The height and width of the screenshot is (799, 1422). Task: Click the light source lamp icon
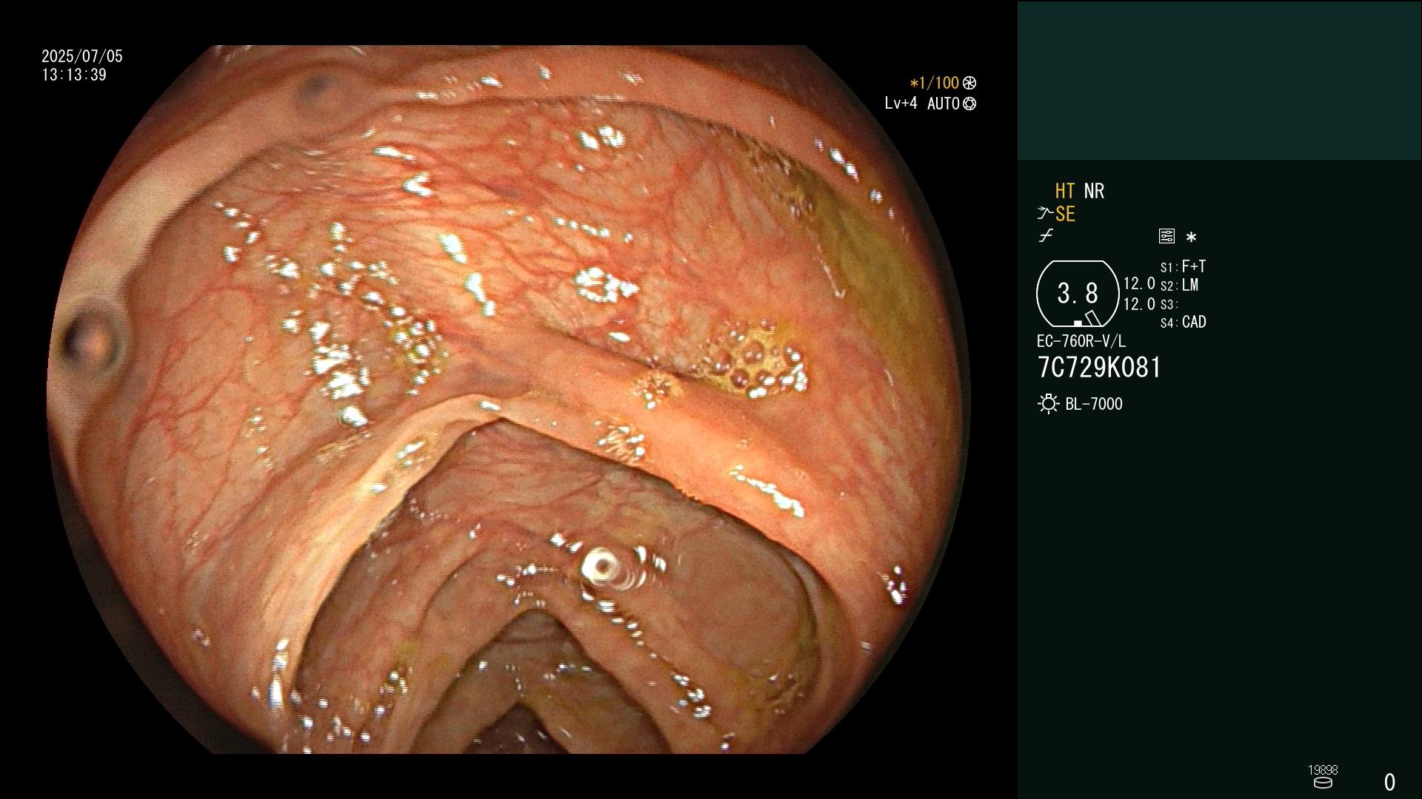(1048, 404)
